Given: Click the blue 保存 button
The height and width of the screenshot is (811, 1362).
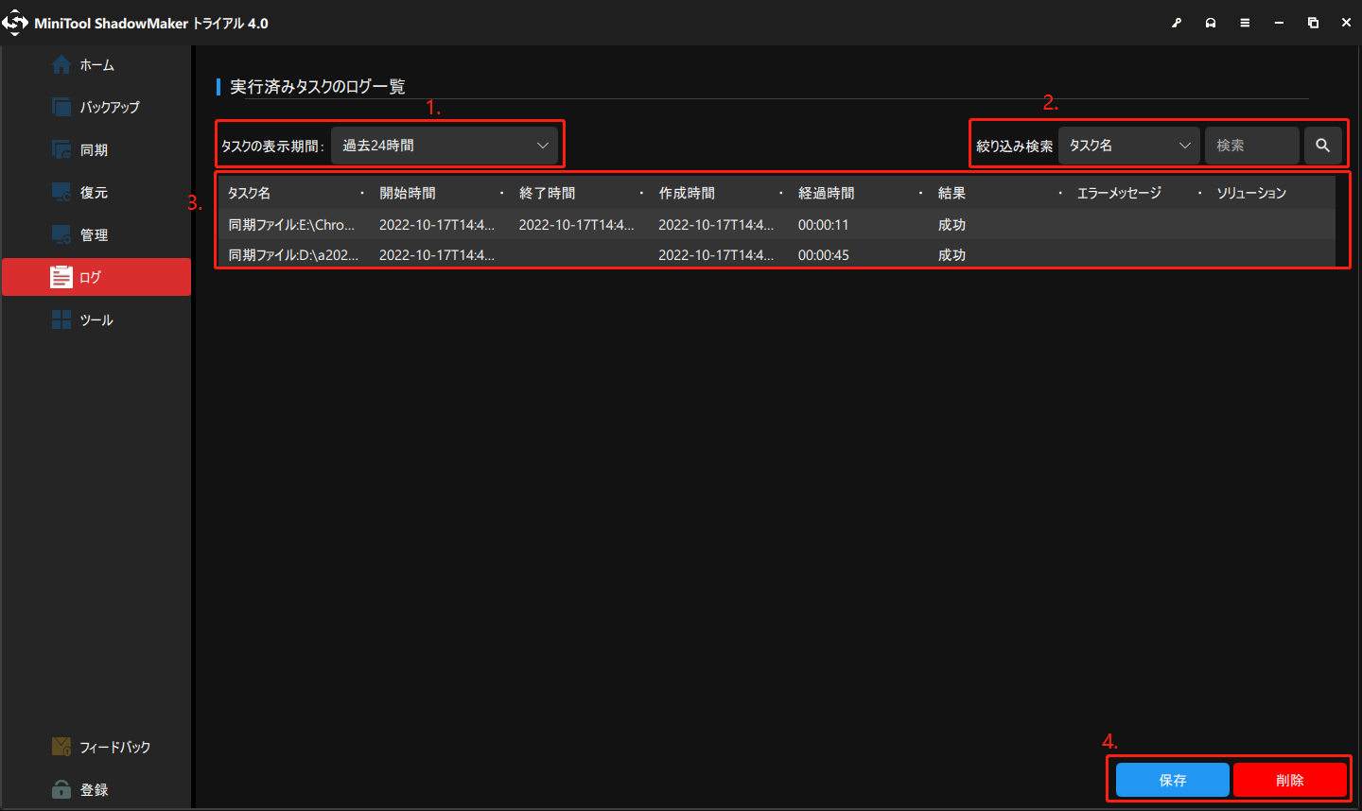Looking at the screenshot, I should pos(1173,780).
